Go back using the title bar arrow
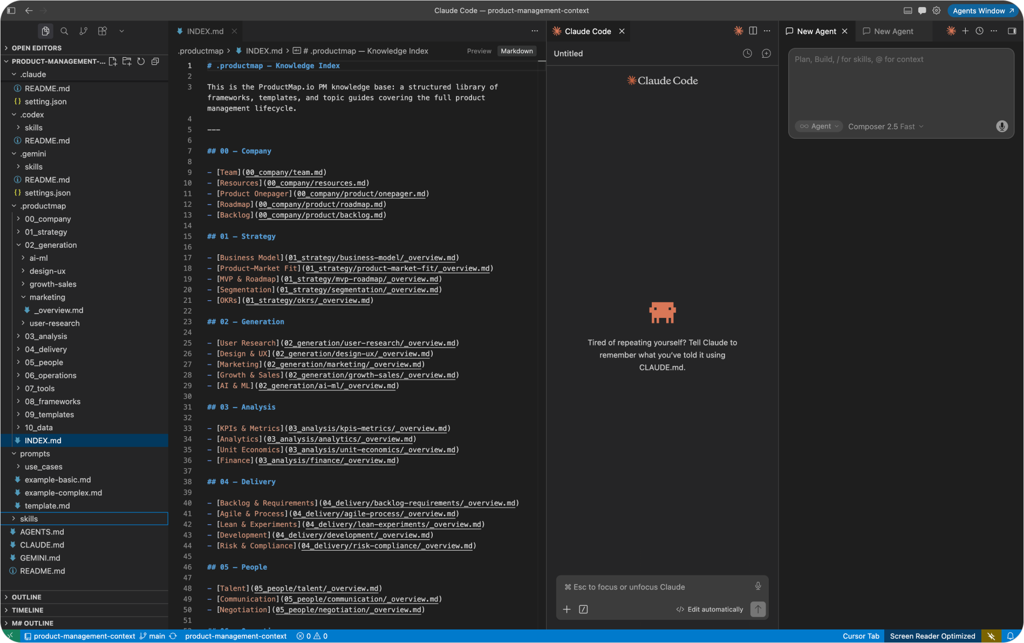This screenshot has height=643, width=1024. click(x=29, y=10)
